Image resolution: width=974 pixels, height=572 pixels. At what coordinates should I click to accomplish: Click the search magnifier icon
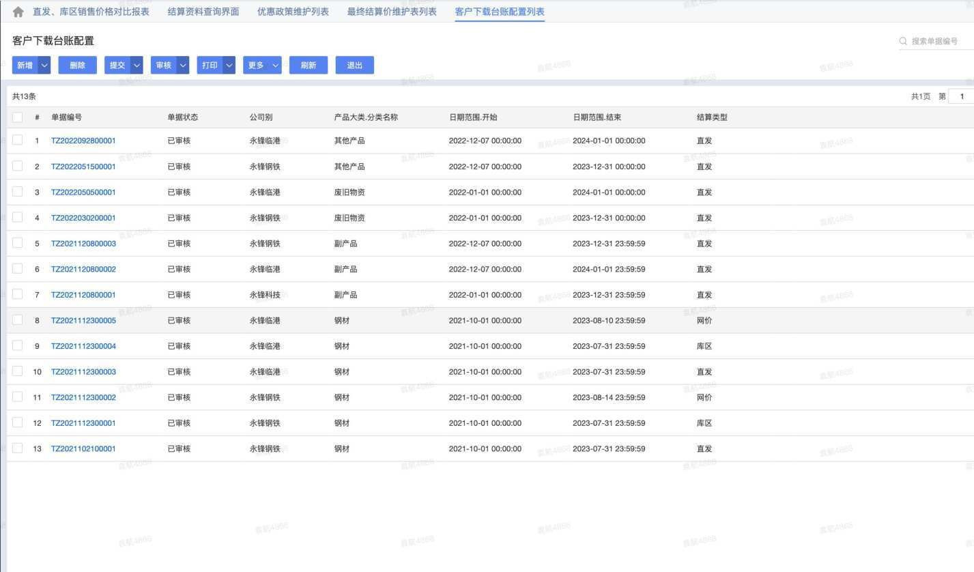[x=904, y=41]
